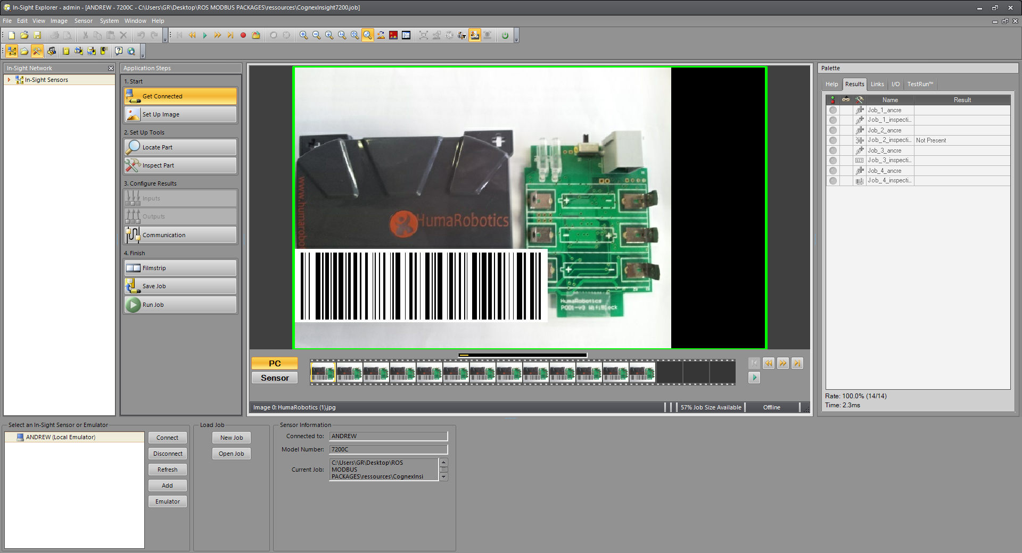Click the New Job toolbar icon
Viewport: 1022px width, 553px height.
tap(12, 35)
